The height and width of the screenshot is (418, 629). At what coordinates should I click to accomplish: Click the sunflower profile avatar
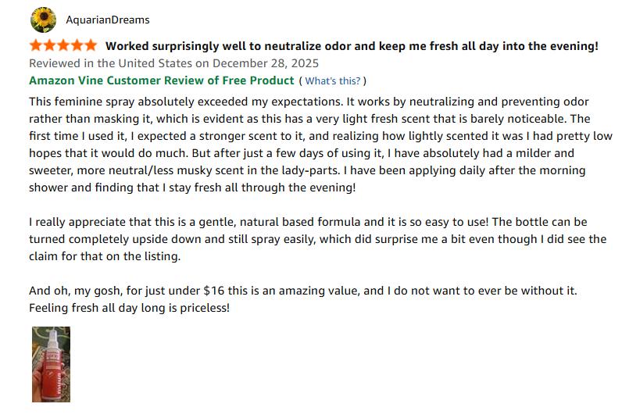click(x=43, y=20)
